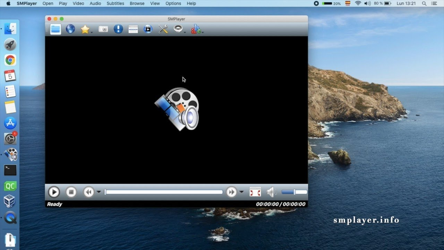Open App Store from the Dock
The image size is (444, 250).
click(10, 123)
